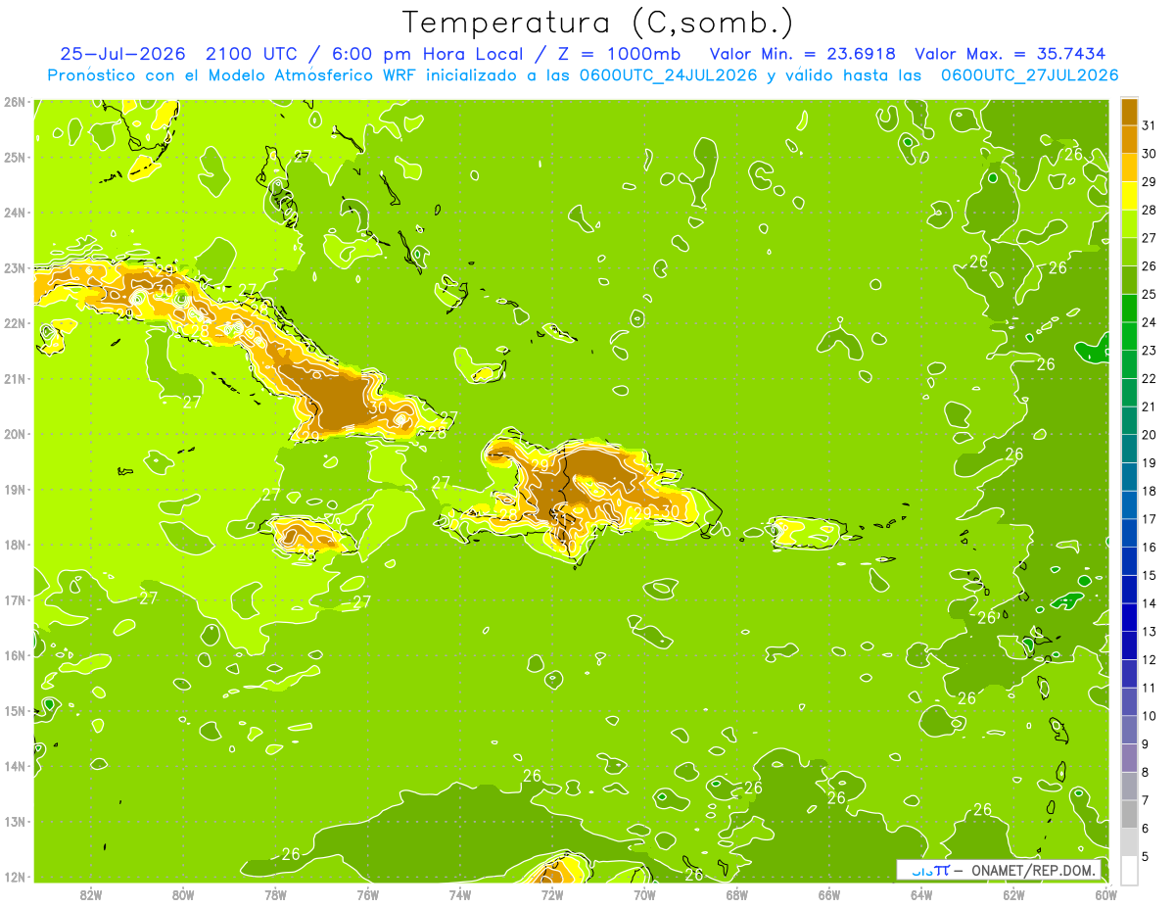Screen dimensions: 1175x908
Task: Click the '74W' longitude axis label
Action: (x=460, y=893)
